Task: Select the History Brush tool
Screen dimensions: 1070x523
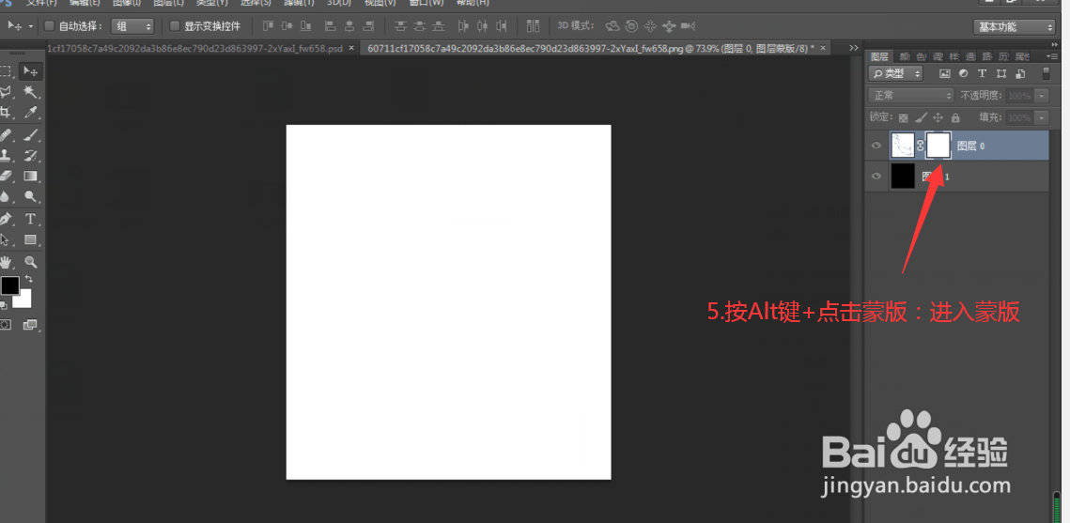Action: point(30,156)
